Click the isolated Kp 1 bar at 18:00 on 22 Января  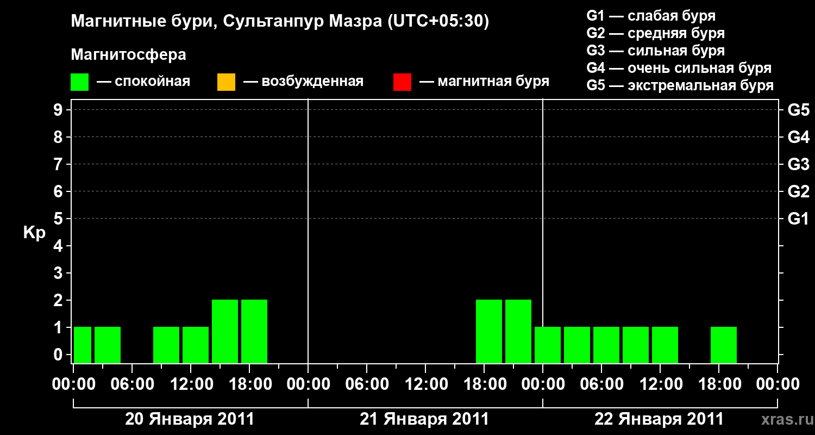tap(724, 345)
